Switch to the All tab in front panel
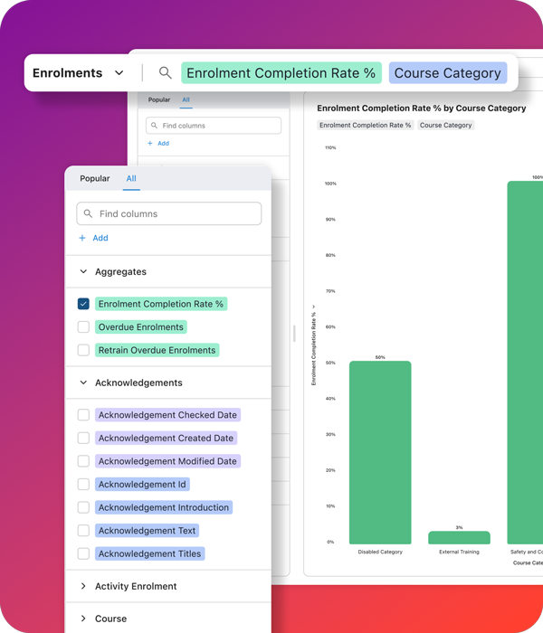 [131, 178]
